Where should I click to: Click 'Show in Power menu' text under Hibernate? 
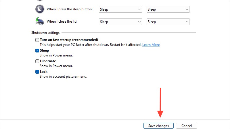point(56,66)
